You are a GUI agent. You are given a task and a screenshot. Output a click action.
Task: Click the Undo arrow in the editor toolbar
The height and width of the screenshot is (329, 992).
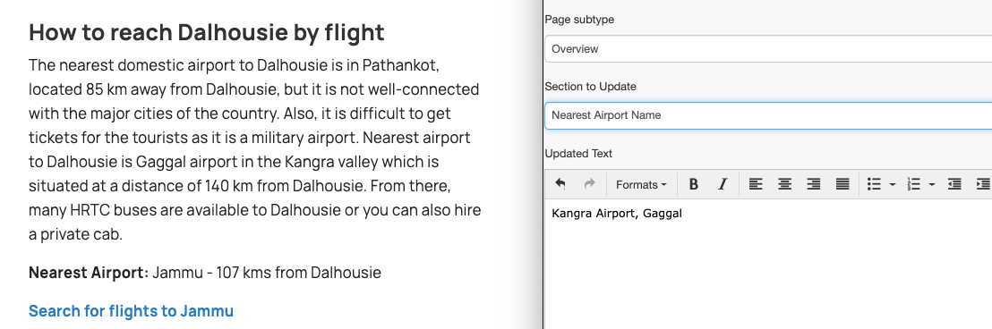coord(560,184)
